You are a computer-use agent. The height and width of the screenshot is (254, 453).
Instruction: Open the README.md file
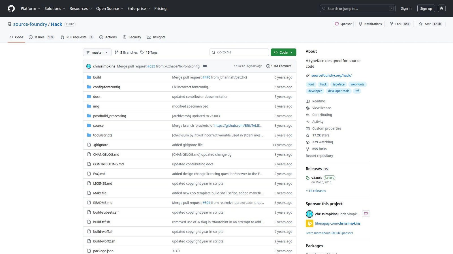tap(103, 203)
